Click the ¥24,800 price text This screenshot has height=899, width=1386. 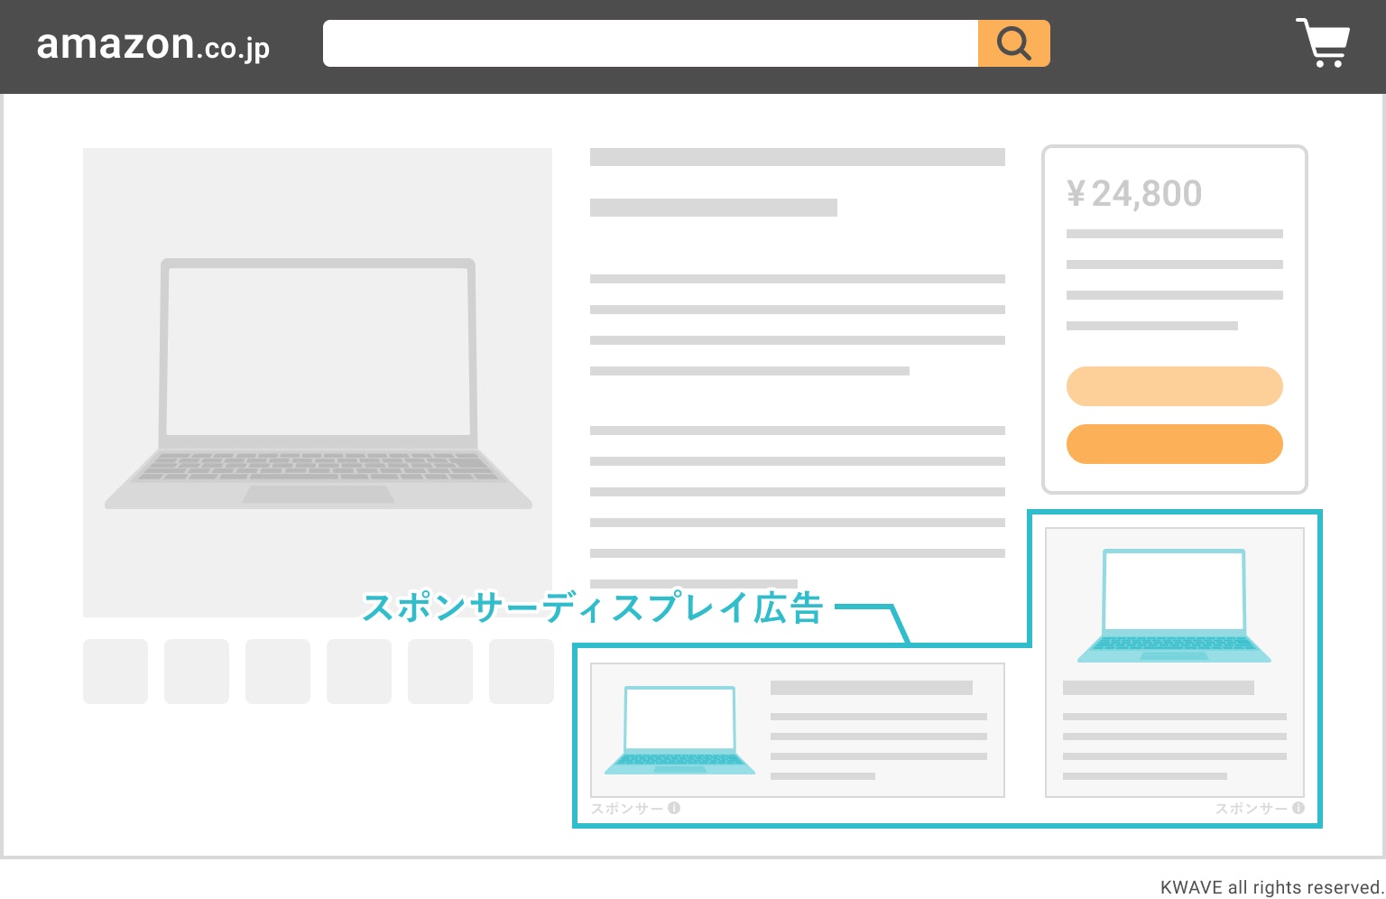pyautogui.click(x=1134, y=193)
